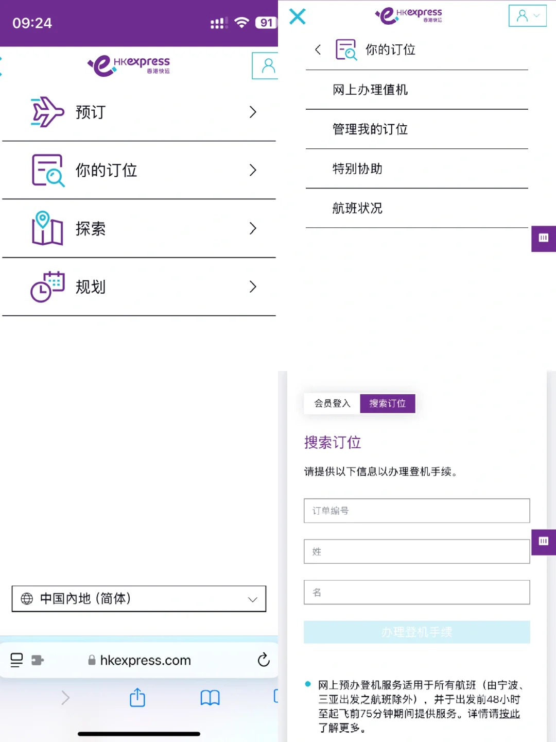The width and height of the screenshot is (556, 742).
Task: Open the account dropdown arrow at top right
Action: pyautogui.click(x=536, y=15)
